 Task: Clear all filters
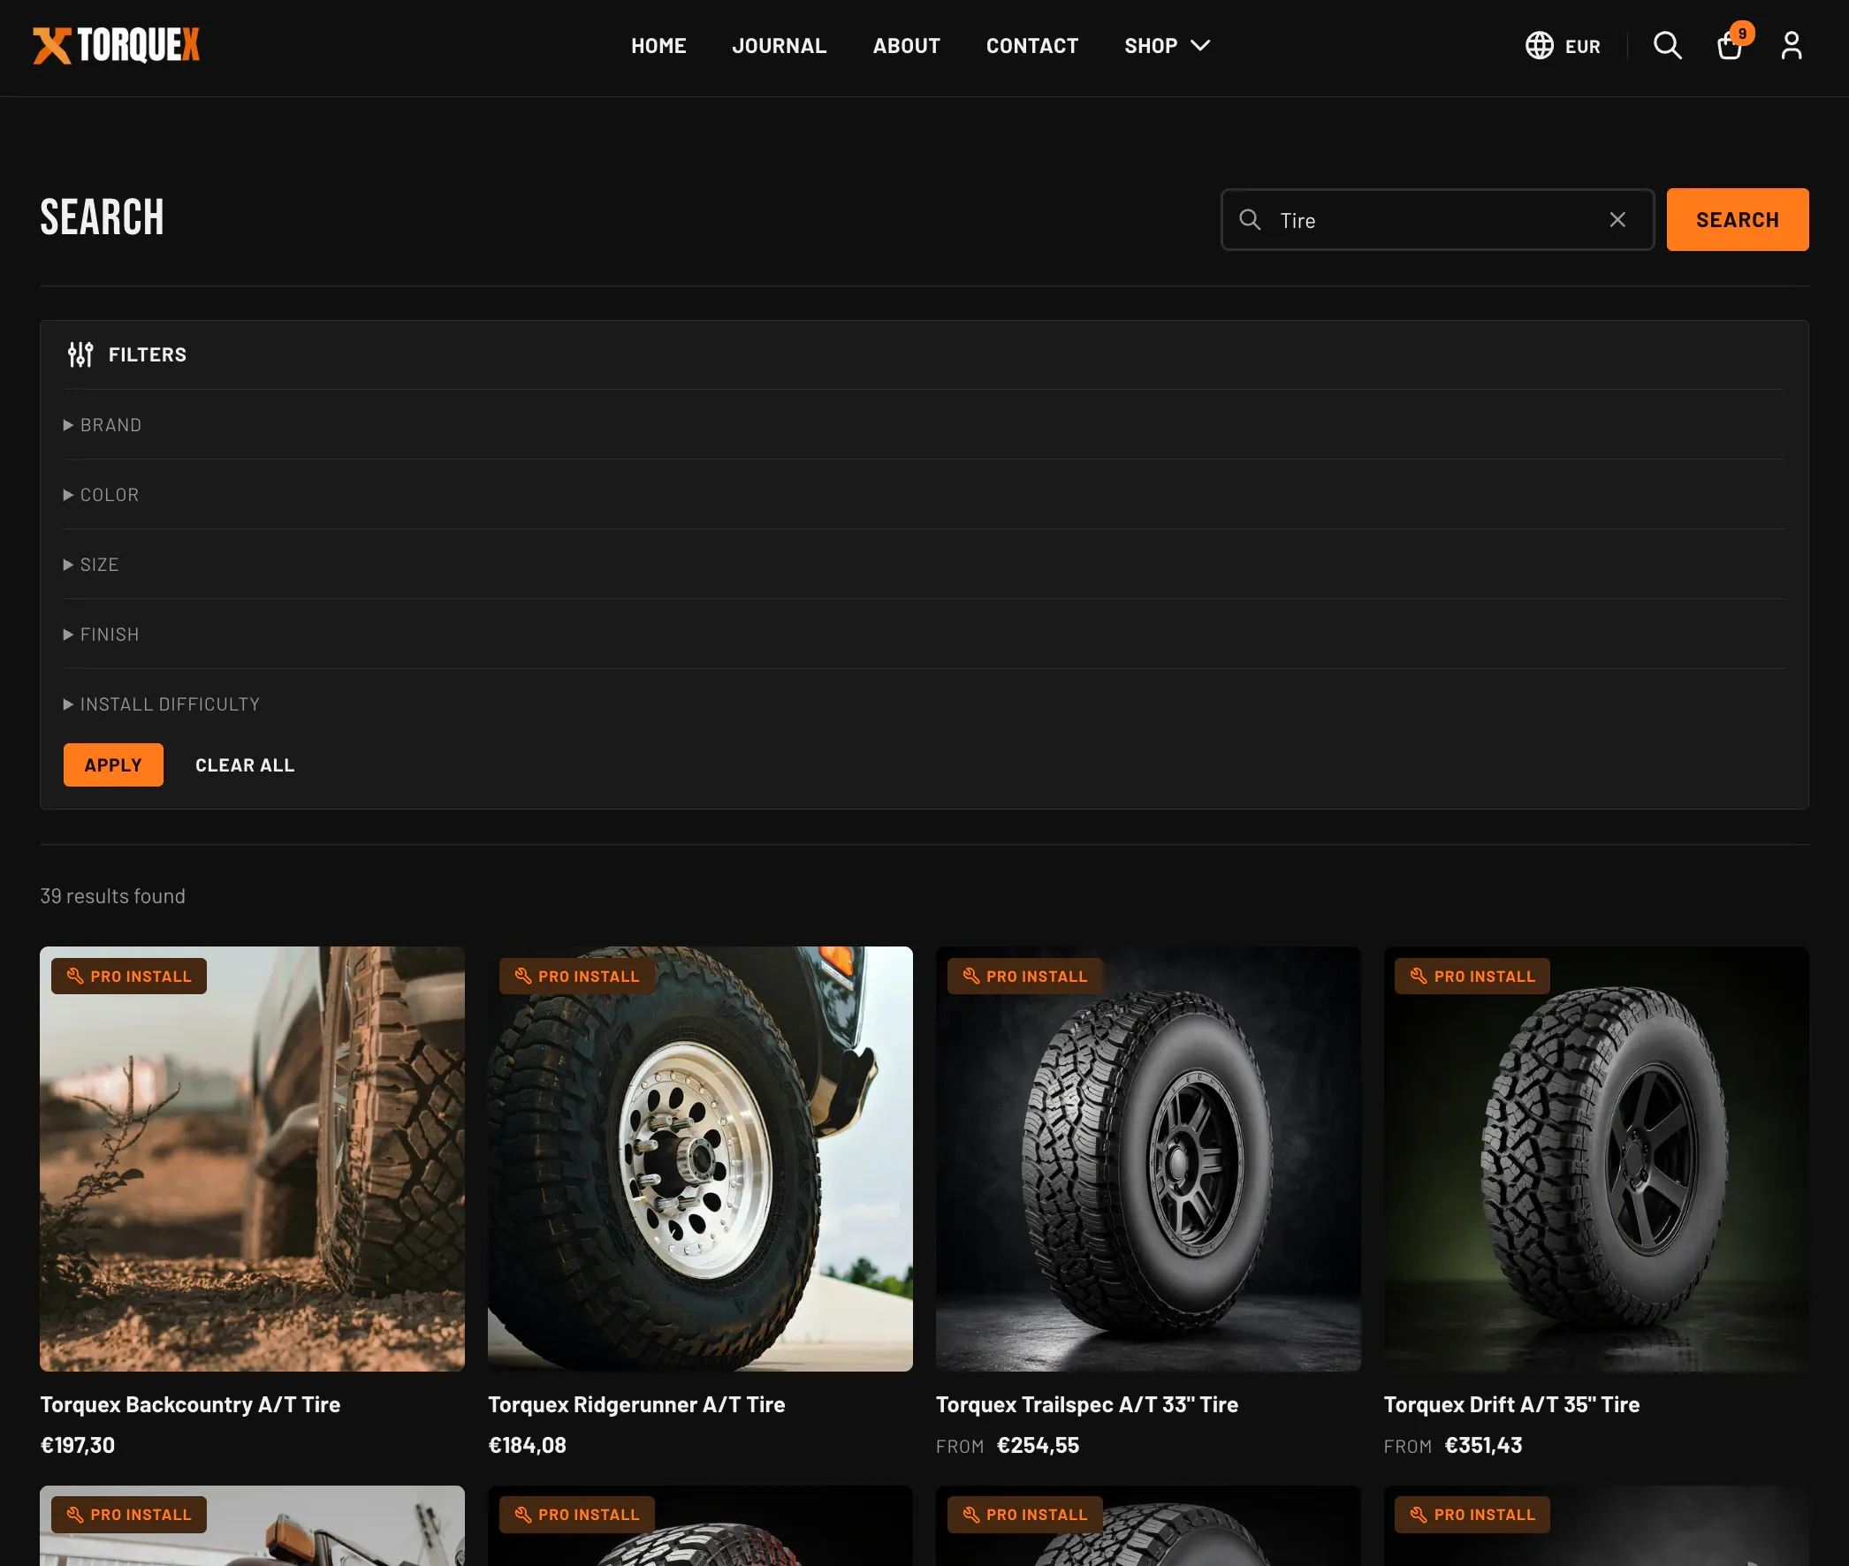[x=245, y=764]
